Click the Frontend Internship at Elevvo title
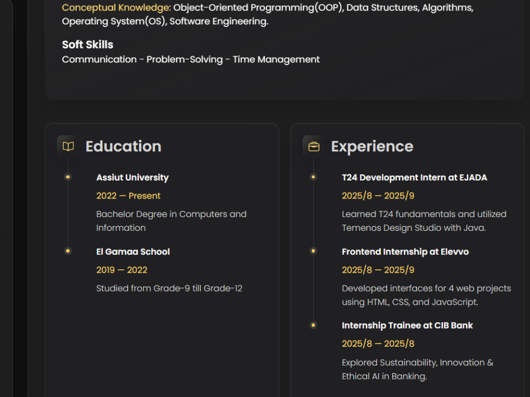 [405, 252]
